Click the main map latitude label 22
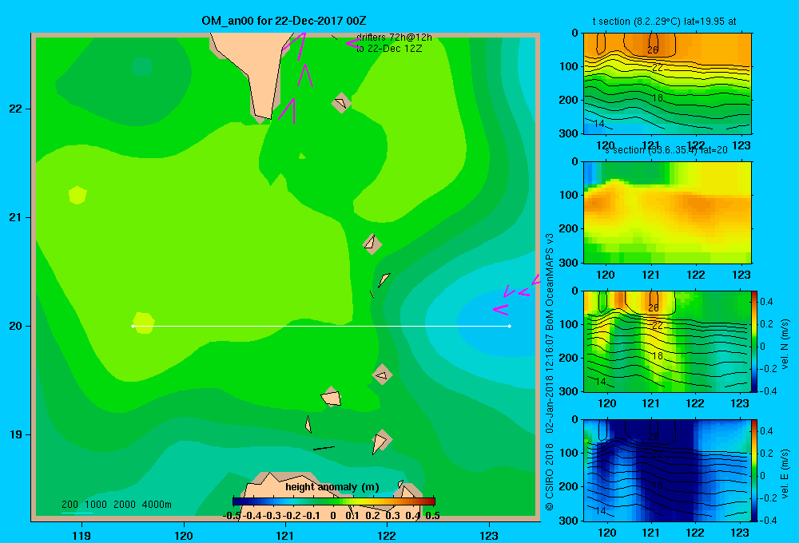 (15, 109)
